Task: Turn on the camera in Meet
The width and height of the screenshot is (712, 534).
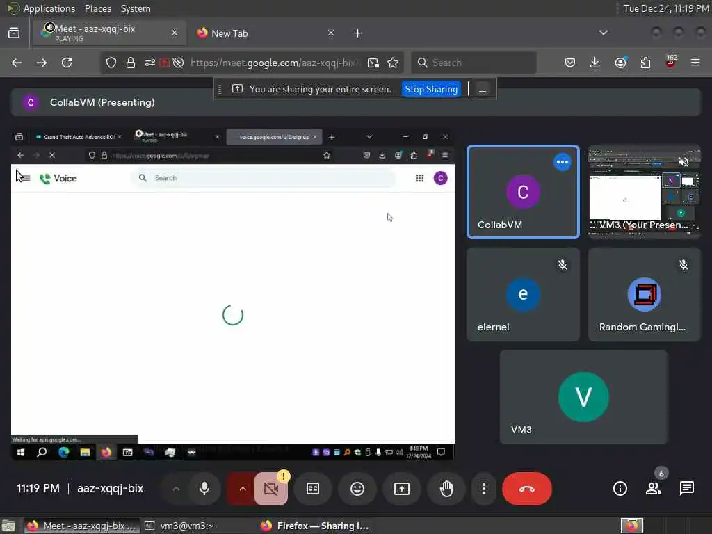Action: (271, 489)
